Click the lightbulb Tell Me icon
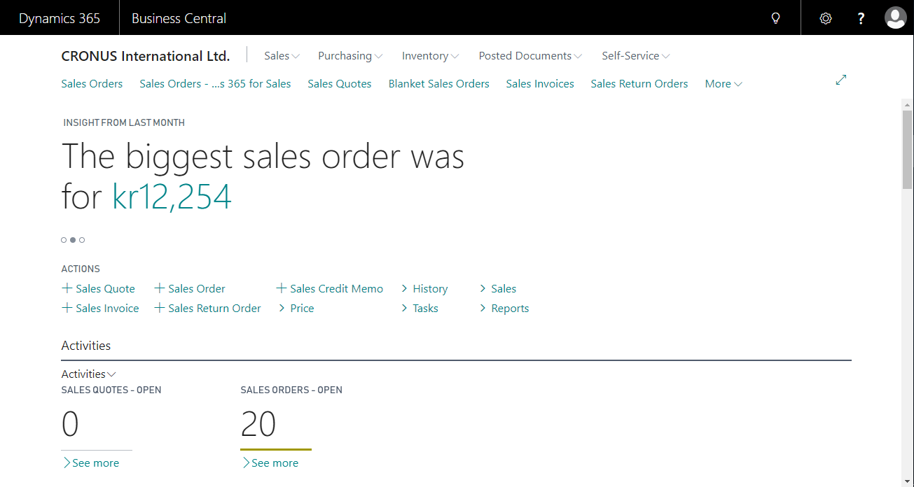The width and height of the screenshot is (914, 487). pyautogui.click(x=775, y=18)
